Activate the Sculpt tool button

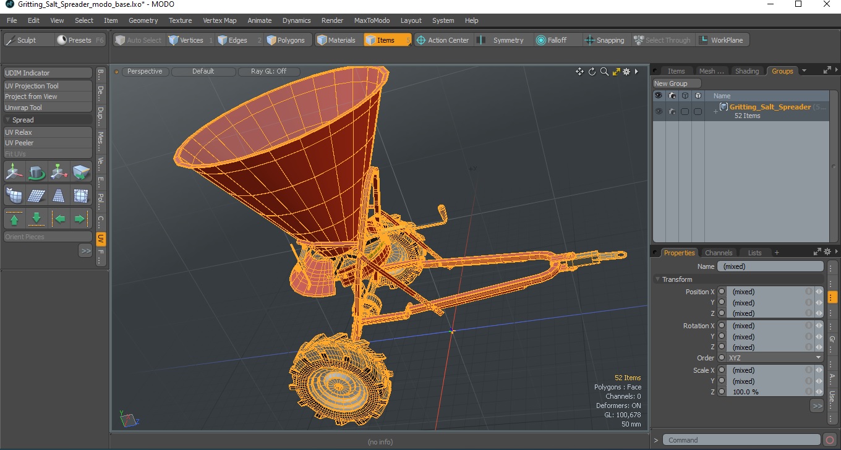[x=28, y=40]
